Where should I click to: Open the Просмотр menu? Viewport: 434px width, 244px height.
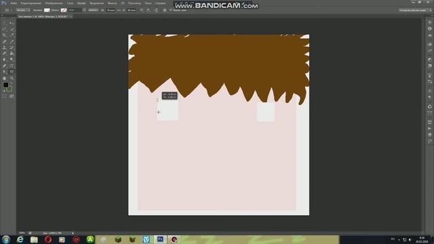[134, 3]
